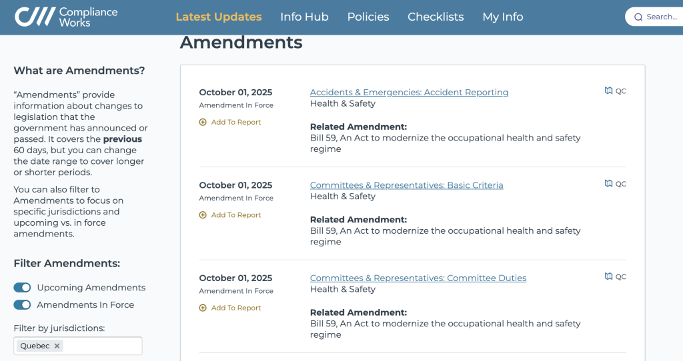The height and width of the screenshot is (361, 683).
Task: Open the Latest Updates tab
Action: click(219, 17)
